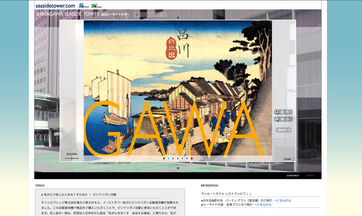
Task: Open the TERMS link in black bar
Action: click(310, 176)
